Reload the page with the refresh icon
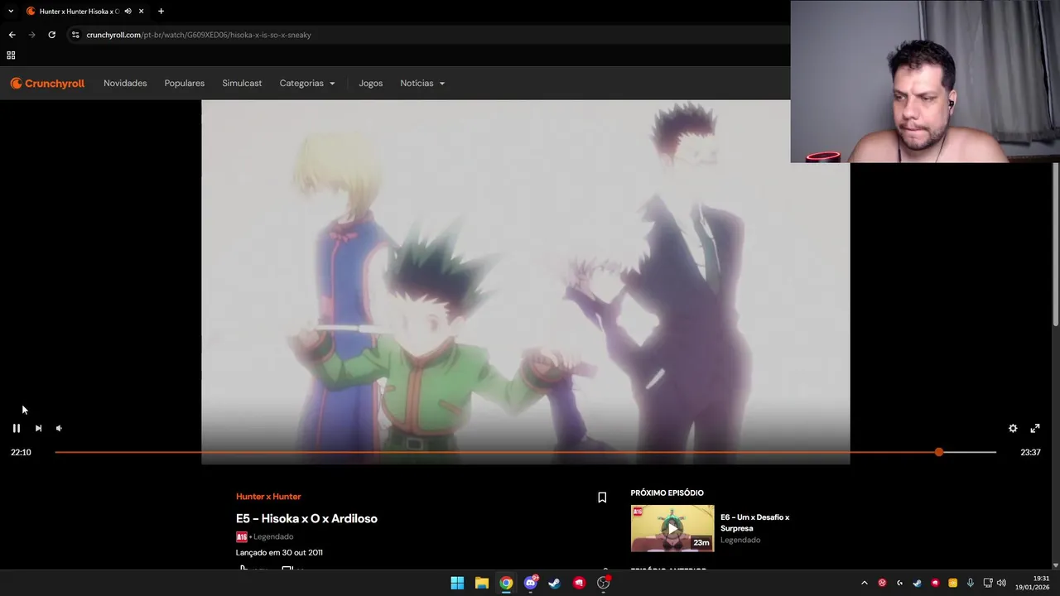 click(51, 35)
